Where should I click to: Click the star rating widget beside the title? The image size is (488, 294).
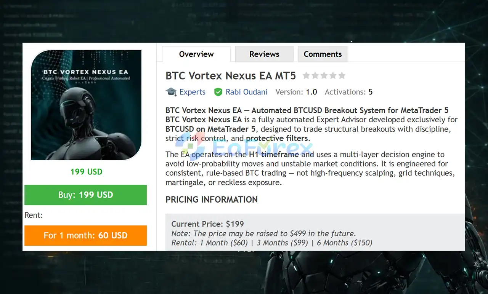(324, 75)
